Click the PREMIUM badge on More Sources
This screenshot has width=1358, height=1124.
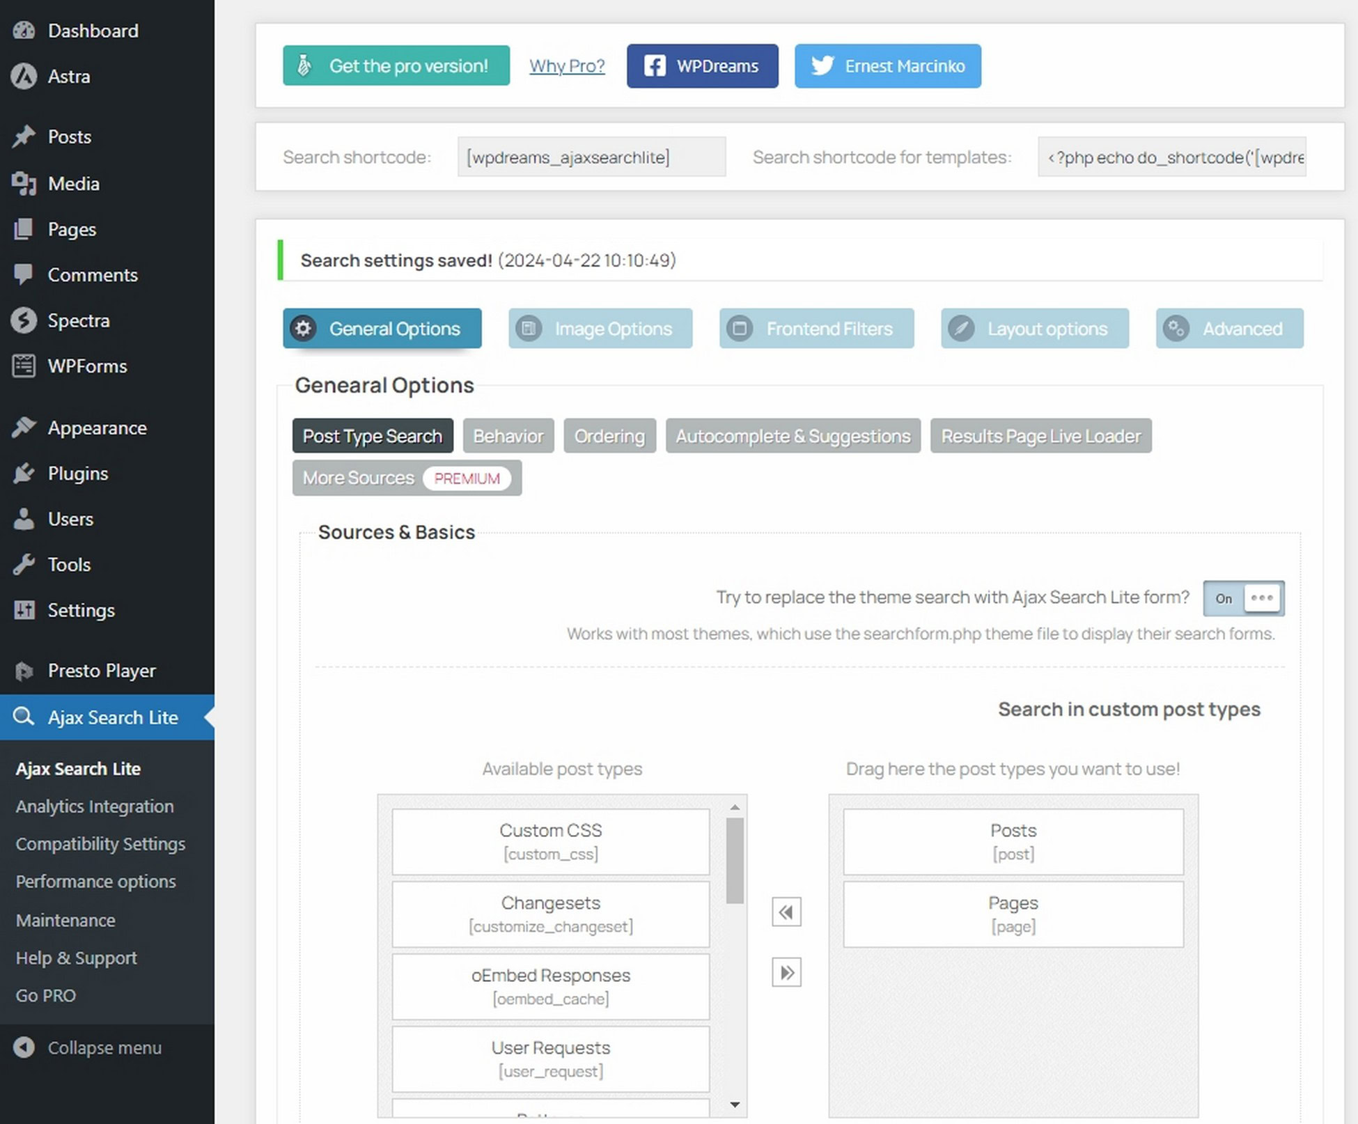tap(467, 478)
